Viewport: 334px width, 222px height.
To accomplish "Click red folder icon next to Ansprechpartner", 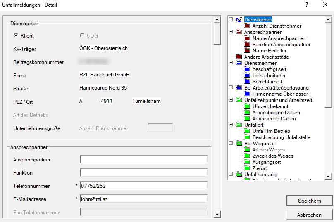I will tap(239, 32).
